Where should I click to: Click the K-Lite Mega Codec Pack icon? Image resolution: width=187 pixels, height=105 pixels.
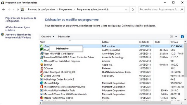[41, 79]
